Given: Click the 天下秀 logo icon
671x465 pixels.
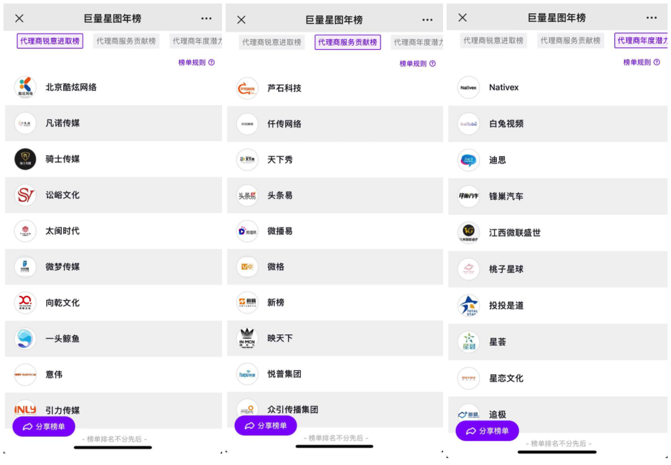Looking at the screenshot, I should tap(248, 160).
